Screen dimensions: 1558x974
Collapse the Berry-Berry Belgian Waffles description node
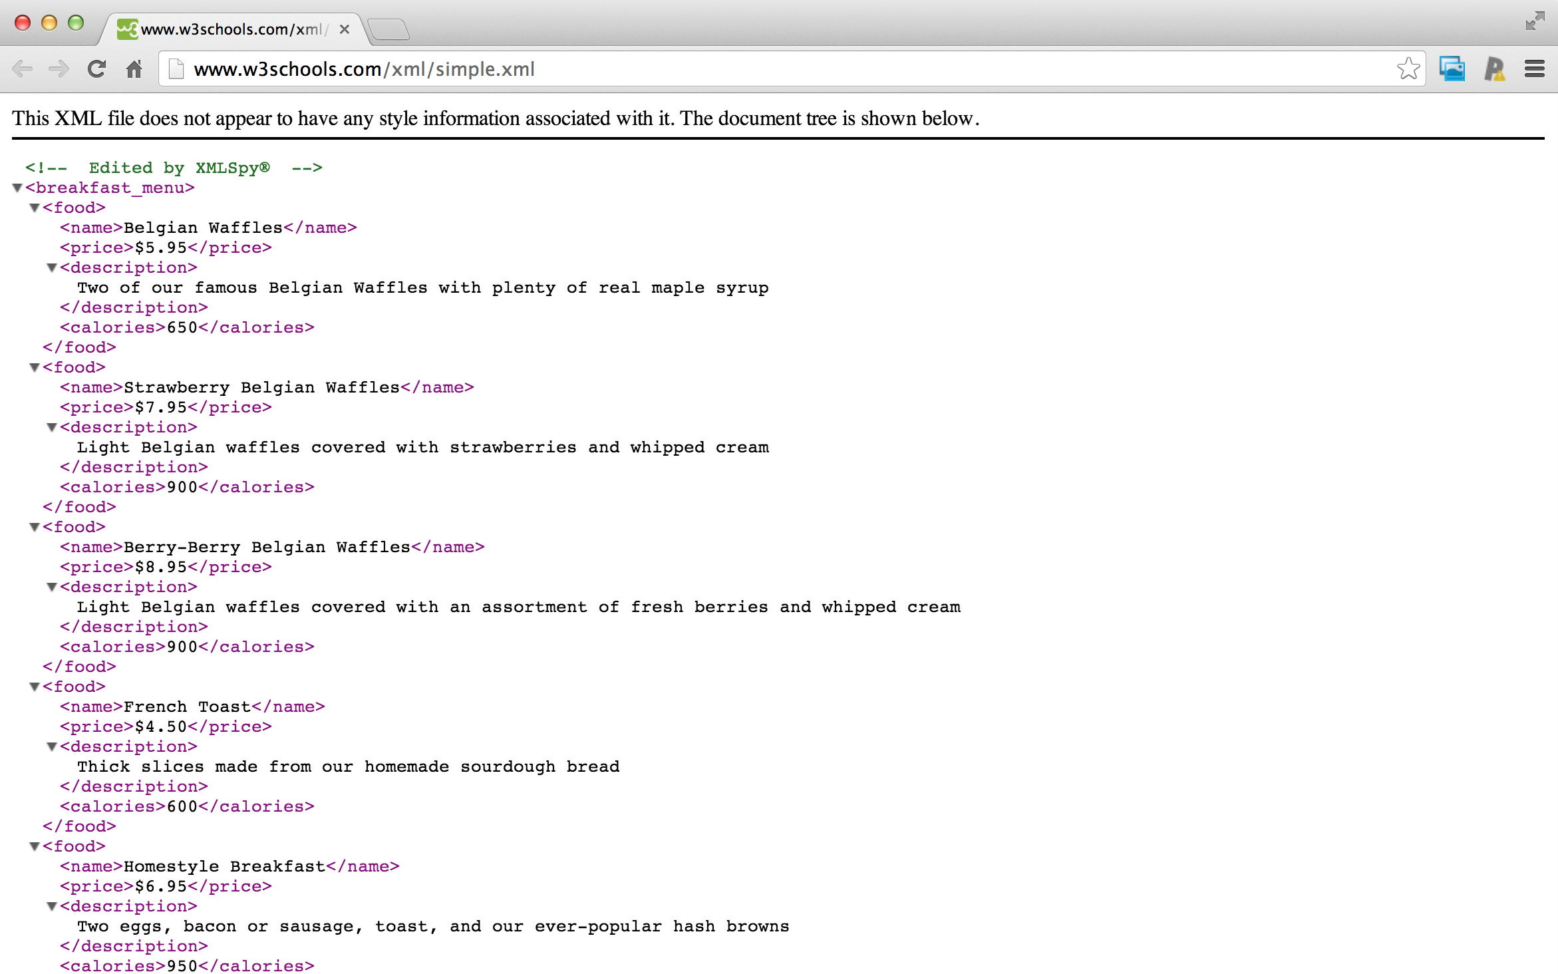point(53,587)
